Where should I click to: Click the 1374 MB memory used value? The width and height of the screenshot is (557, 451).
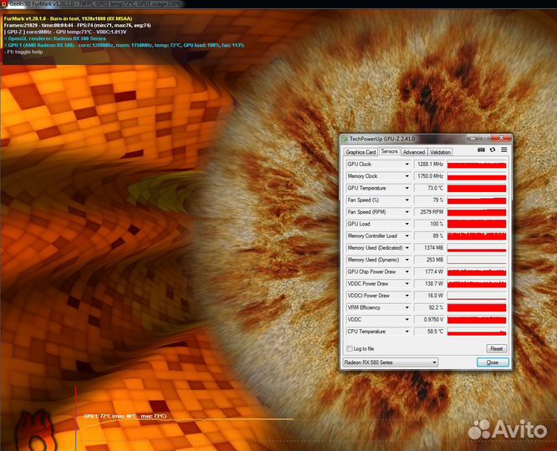[x=429, y=248]
